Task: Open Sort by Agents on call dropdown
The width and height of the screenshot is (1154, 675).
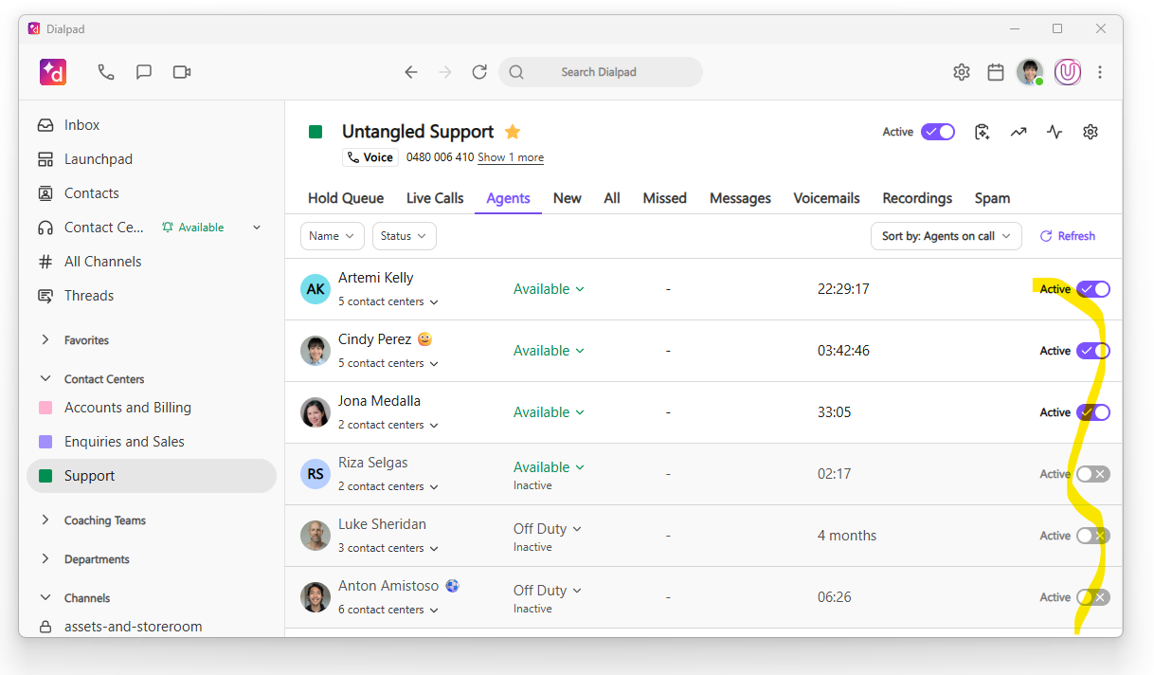Action: click(x=947, y=236)
